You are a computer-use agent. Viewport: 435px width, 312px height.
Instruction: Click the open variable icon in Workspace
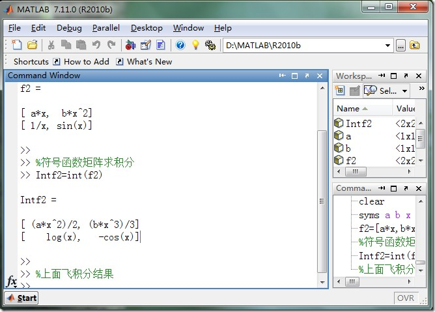pyautogui.click(x=354, y=91)
